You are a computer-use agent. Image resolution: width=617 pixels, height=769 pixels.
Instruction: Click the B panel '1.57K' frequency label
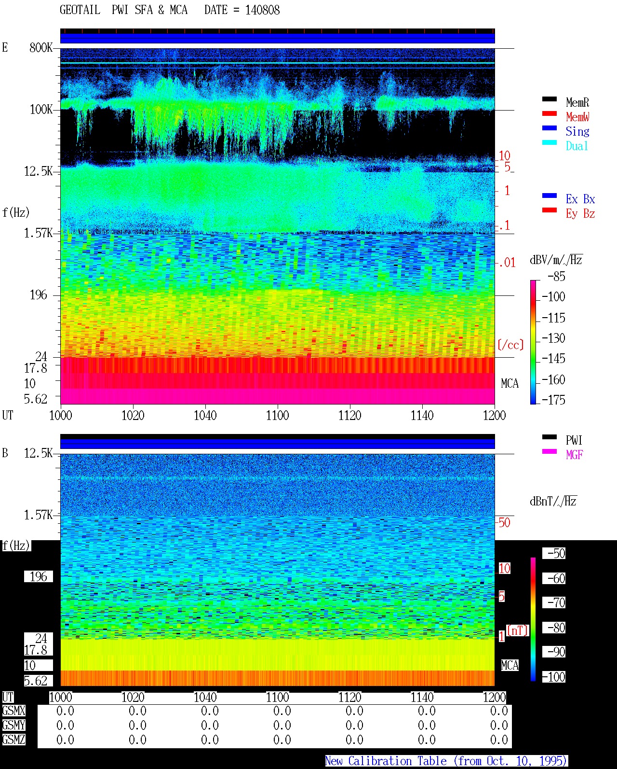(38, 515)
